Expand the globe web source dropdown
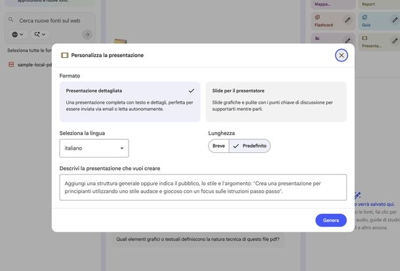 coord(18,34)
